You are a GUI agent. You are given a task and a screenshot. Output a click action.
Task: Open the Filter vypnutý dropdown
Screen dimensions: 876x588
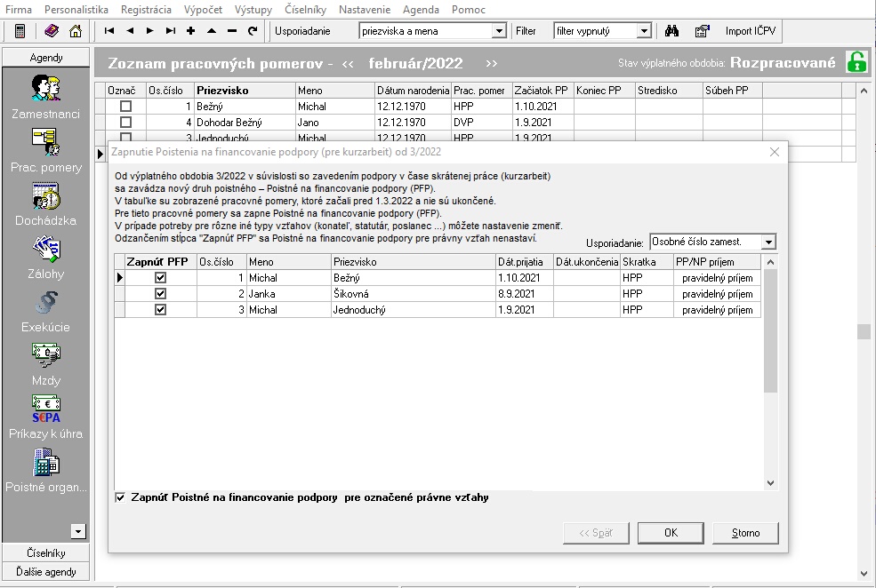(644, 31)
